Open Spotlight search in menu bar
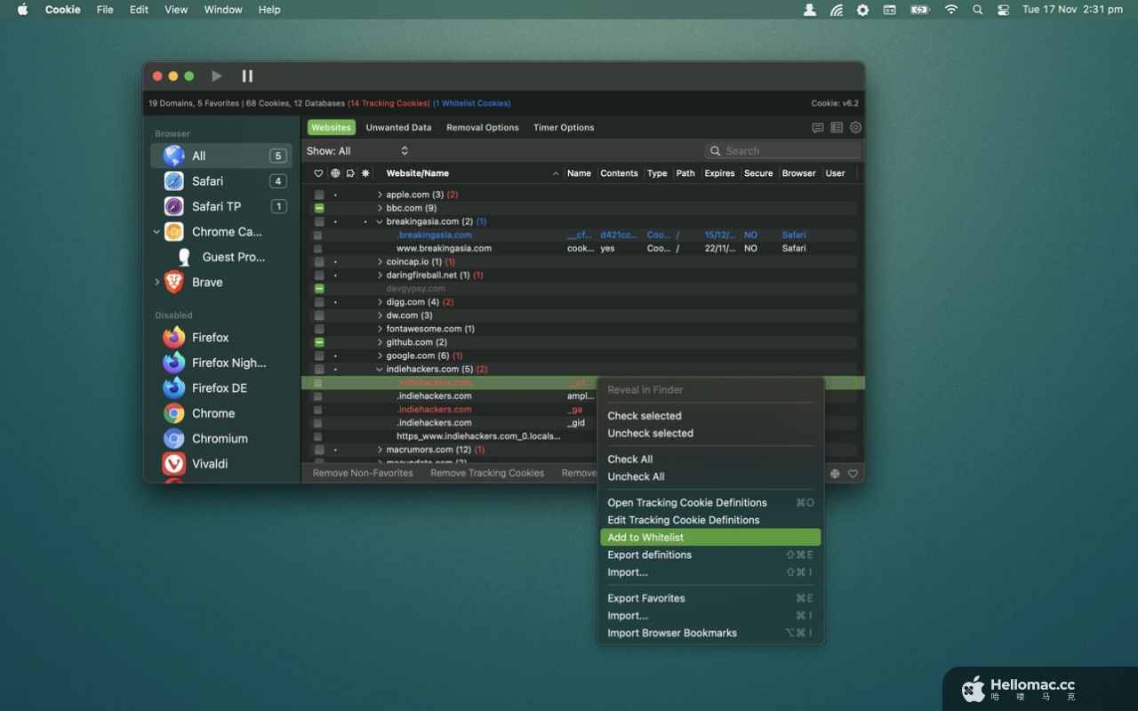 (978, 10)
